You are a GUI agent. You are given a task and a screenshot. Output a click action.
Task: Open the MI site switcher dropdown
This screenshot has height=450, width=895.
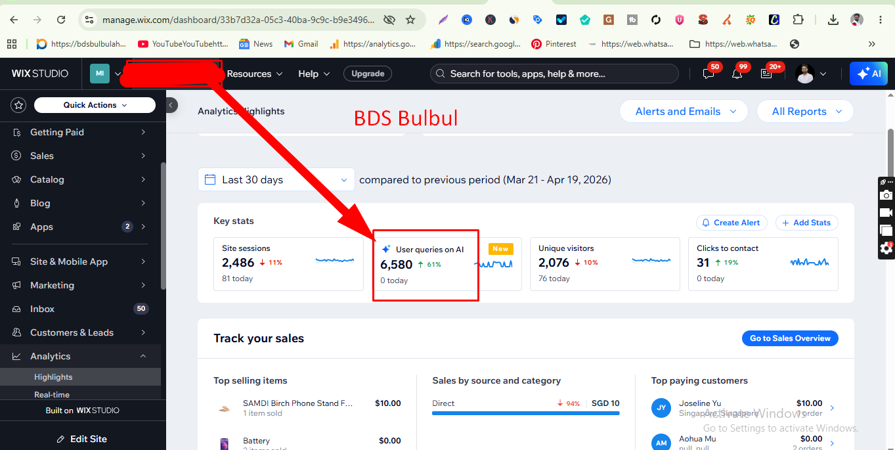[x=106, y=74]
